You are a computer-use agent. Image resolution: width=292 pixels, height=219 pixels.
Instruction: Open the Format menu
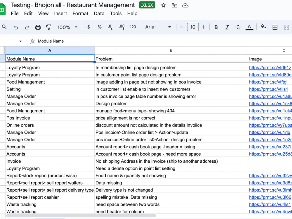pyautogui.click(x=81, y=13)
